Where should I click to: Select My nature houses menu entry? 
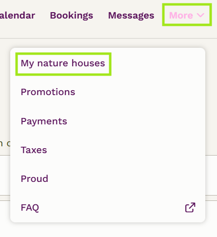tap(63, 64)
